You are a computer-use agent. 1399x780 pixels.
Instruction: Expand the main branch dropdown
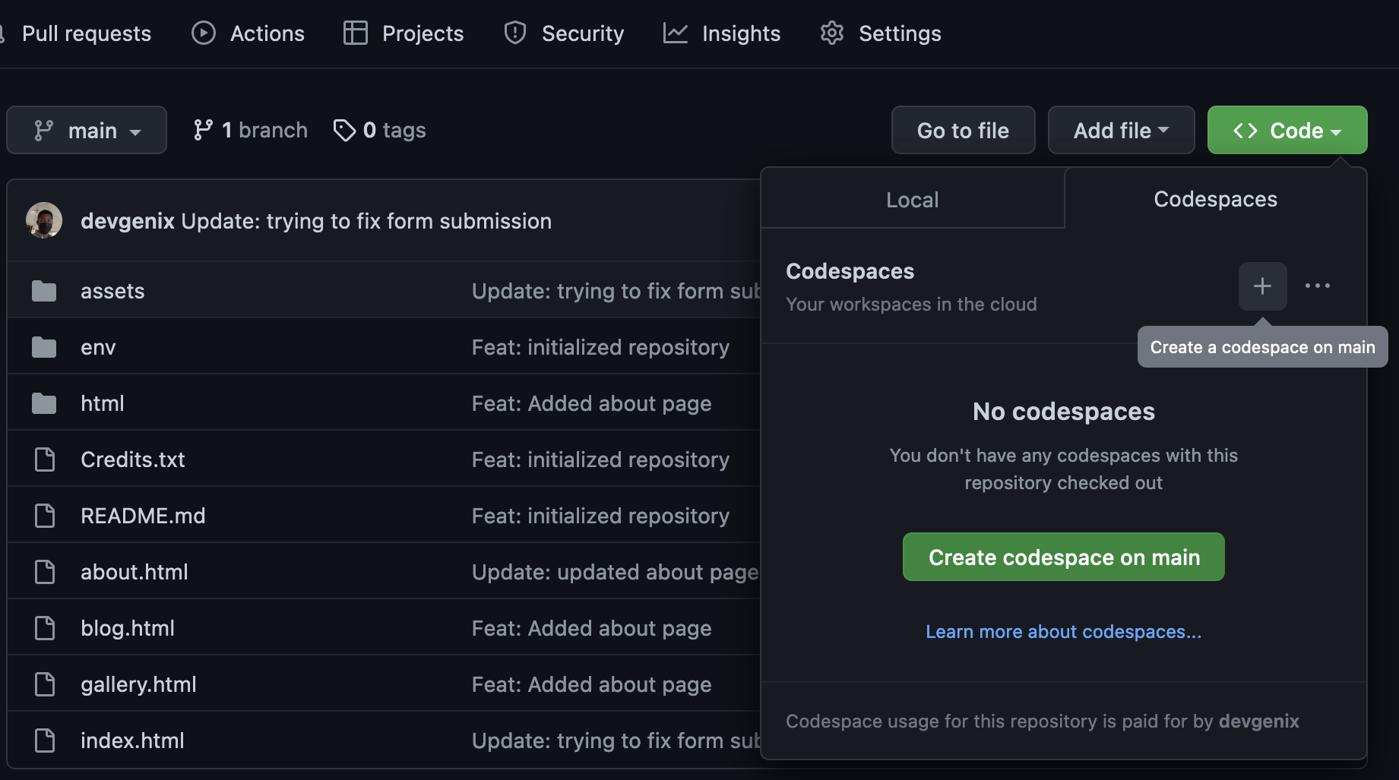(87, 130)
